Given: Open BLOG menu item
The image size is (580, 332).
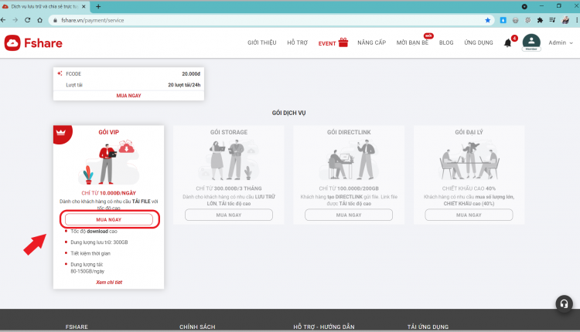Looking at the screenshot, I should pyautogui.click(x=446, y=42).
